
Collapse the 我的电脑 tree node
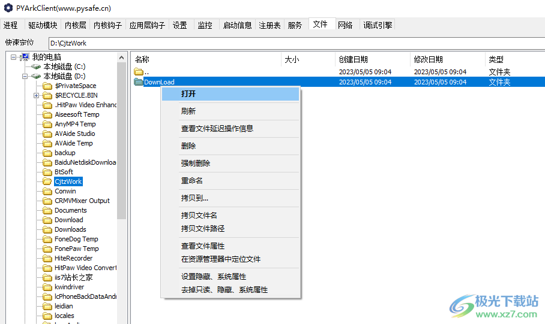tap(14, 57)
